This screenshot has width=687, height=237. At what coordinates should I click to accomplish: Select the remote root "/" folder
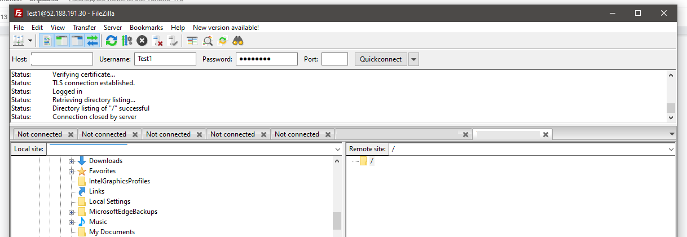point(372,161)
